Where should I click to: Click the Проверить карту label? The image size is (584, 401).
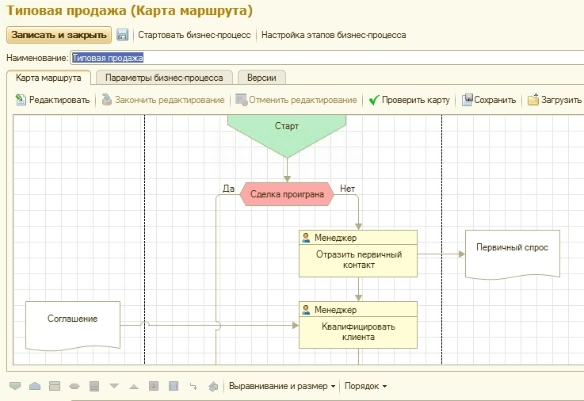coord(416,100)
